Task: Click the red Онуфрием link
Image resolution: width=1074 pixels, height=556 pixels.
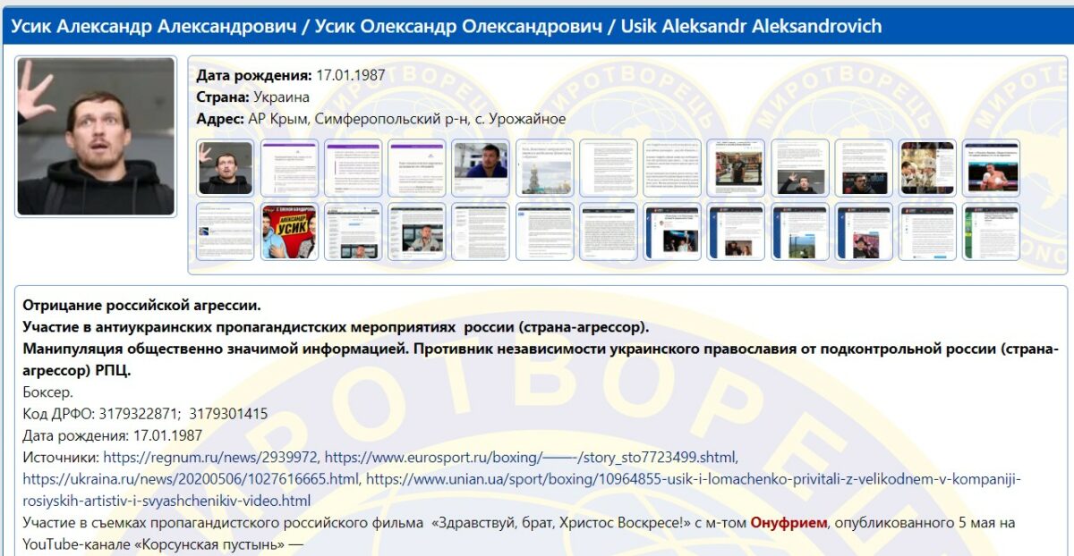Action: tap(788, 522)
